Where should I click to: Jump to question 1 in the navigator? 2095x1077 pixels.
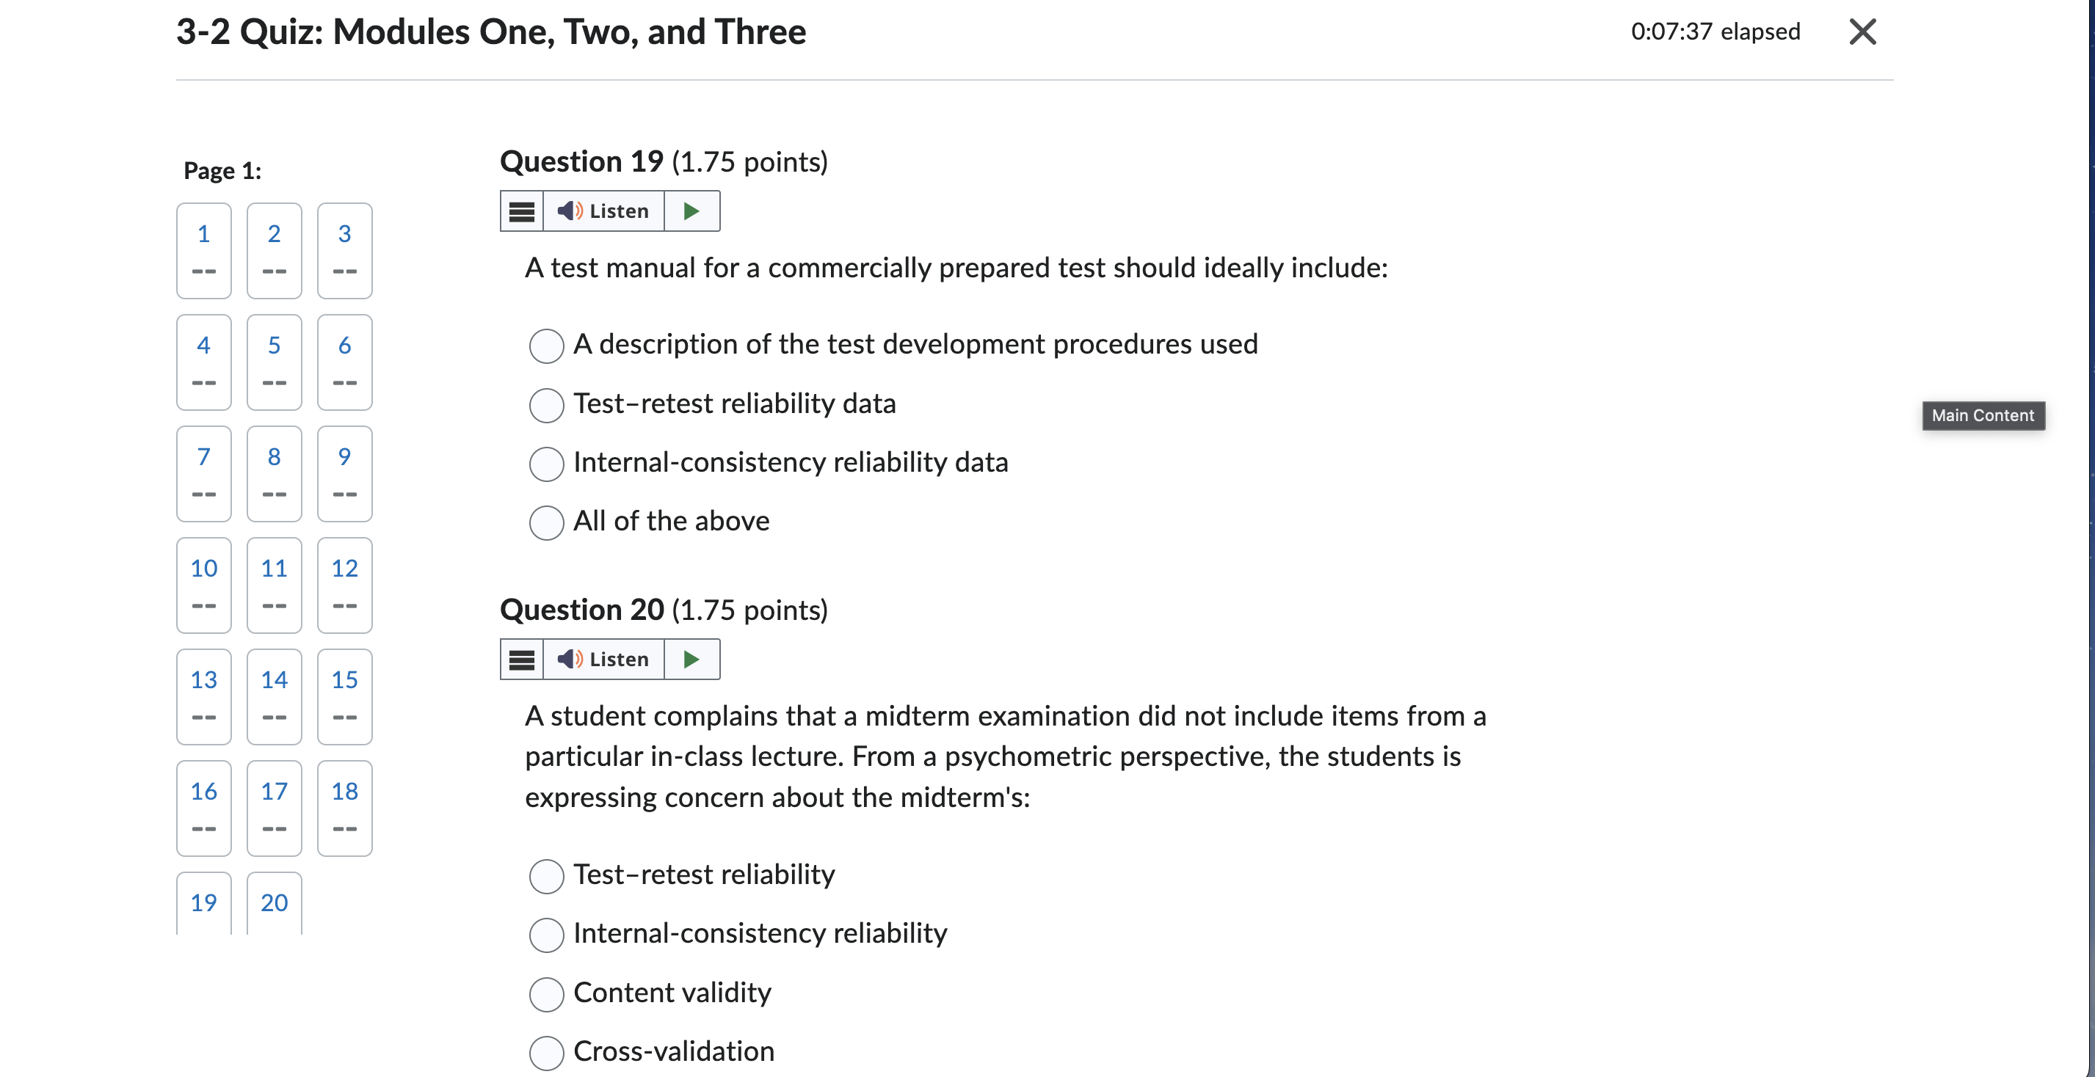[x=204, y=250]
